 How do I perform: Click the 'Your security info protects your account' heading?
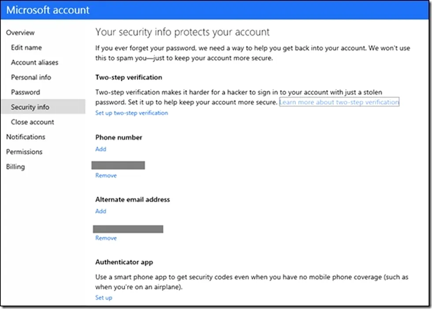tap(182, 32)
